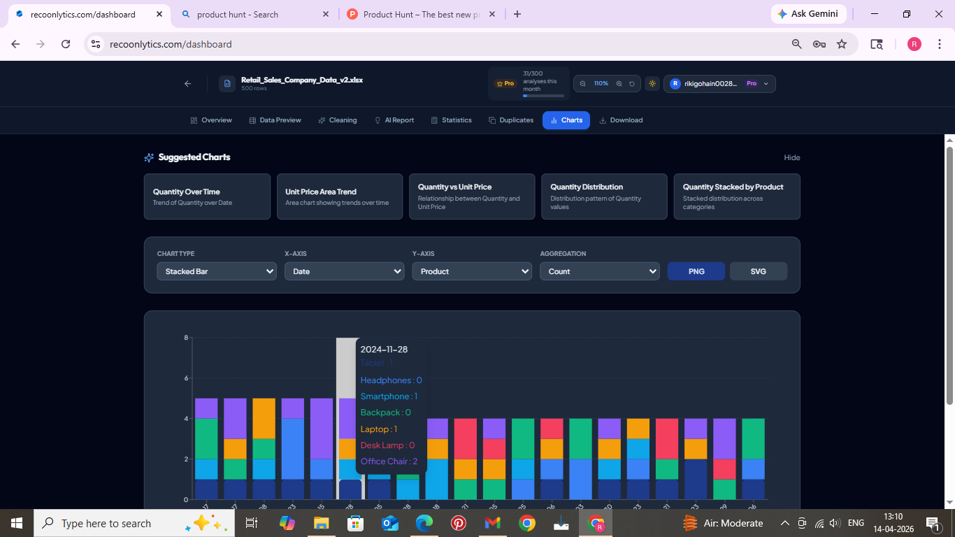Image resolution: width=955 pixels, height=537 pixels.
Task: Choose the Quantity Over Time suggested chart
Action: click(x=207, y=196)
